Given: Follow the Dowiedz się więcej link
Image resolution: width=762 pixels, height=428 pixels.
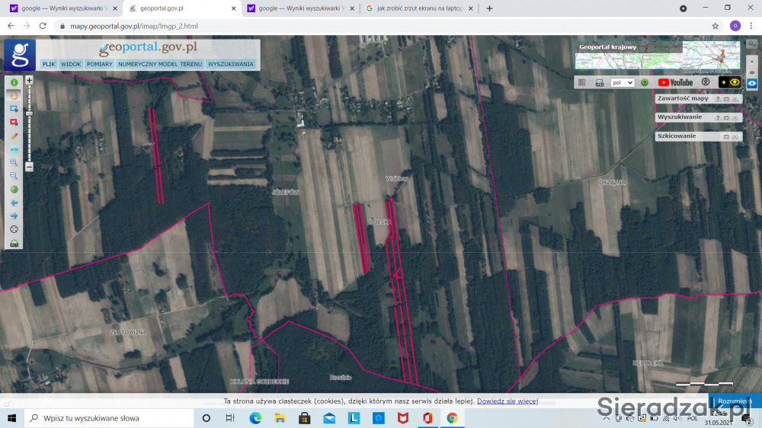Looking at the screenshot, I should tap(507, 401).
